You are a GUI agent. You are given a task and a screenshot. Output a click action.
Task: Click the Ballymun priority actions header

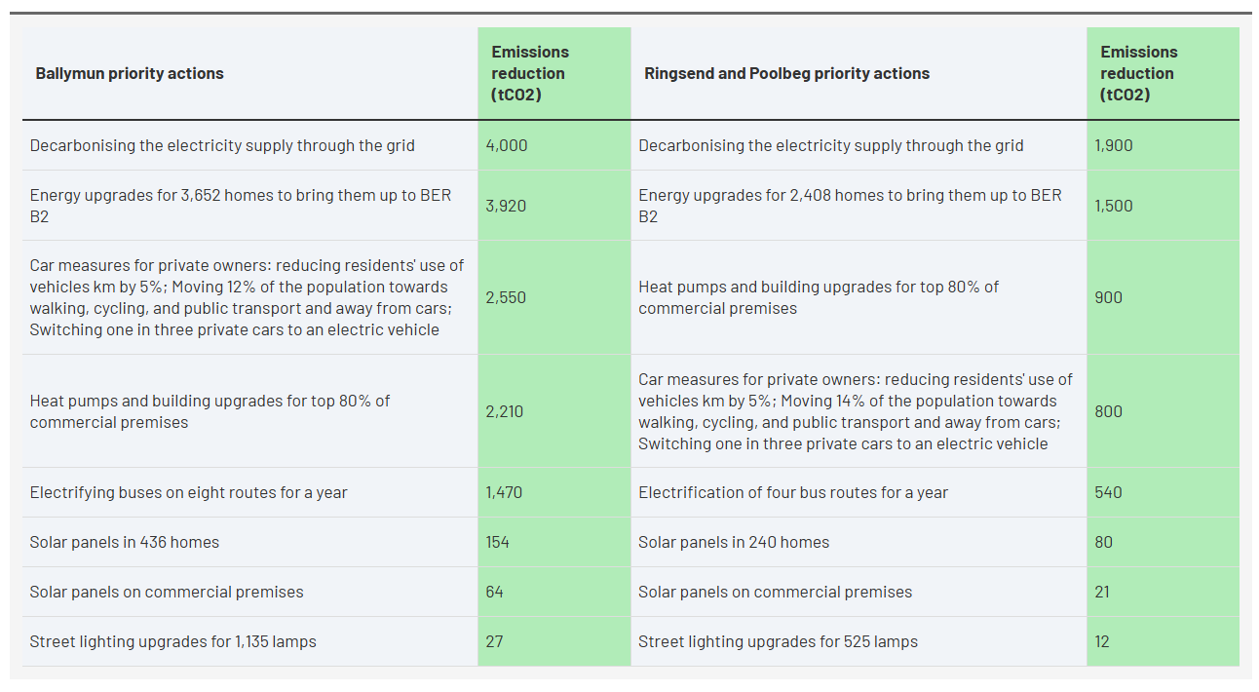pos(130,73)
